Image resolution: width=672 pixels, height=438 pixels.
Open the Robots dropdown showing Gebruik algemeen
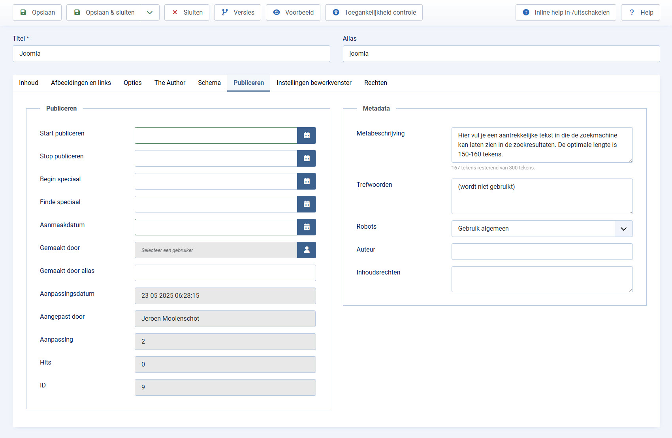coord(542,229)
